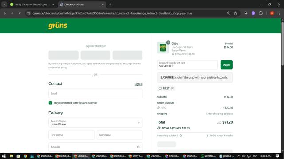
Task: Click the Grüns logo in header
Action: point(58,26)
